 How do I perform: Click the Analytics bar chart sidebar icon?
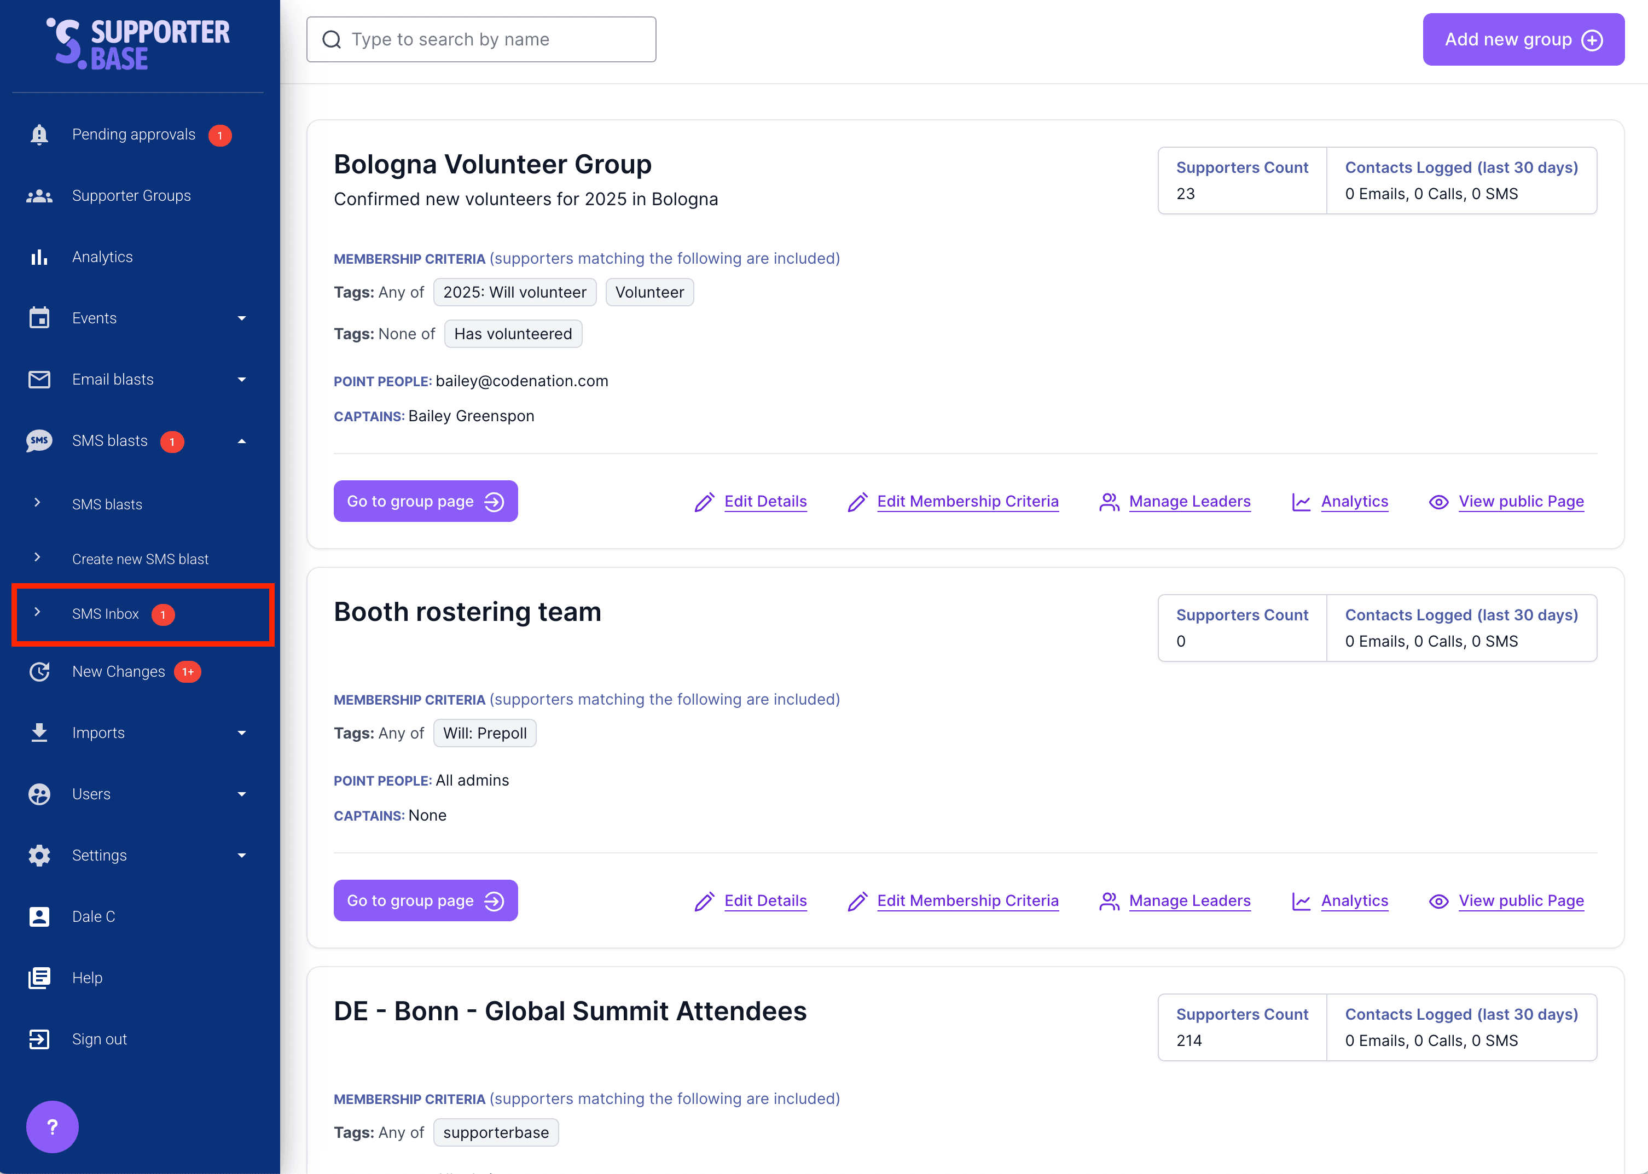click(39, 257)
